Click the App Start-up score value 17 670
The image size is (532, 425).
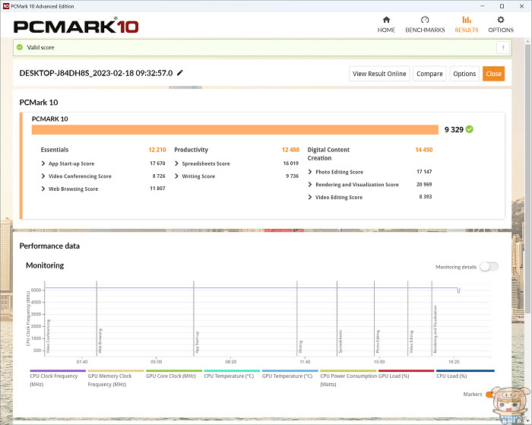[157, 163]
